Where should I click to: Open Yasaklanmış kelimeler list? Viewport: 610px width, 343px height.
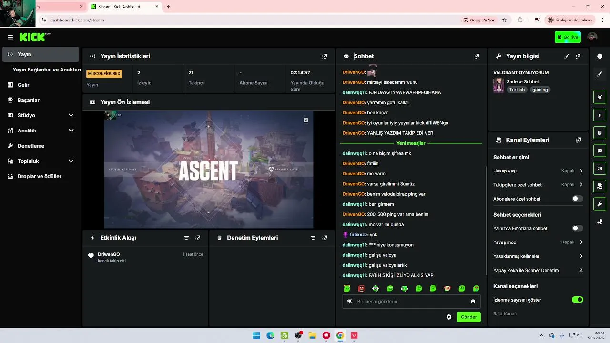tap(538, 256)
